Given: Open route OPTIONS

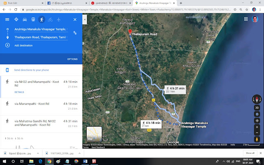Looking at the screenshot, I should pos(73,59).
